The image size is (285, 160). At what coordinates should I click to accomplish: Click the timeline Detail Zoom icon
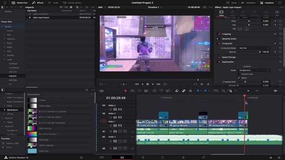click(223, 91)
